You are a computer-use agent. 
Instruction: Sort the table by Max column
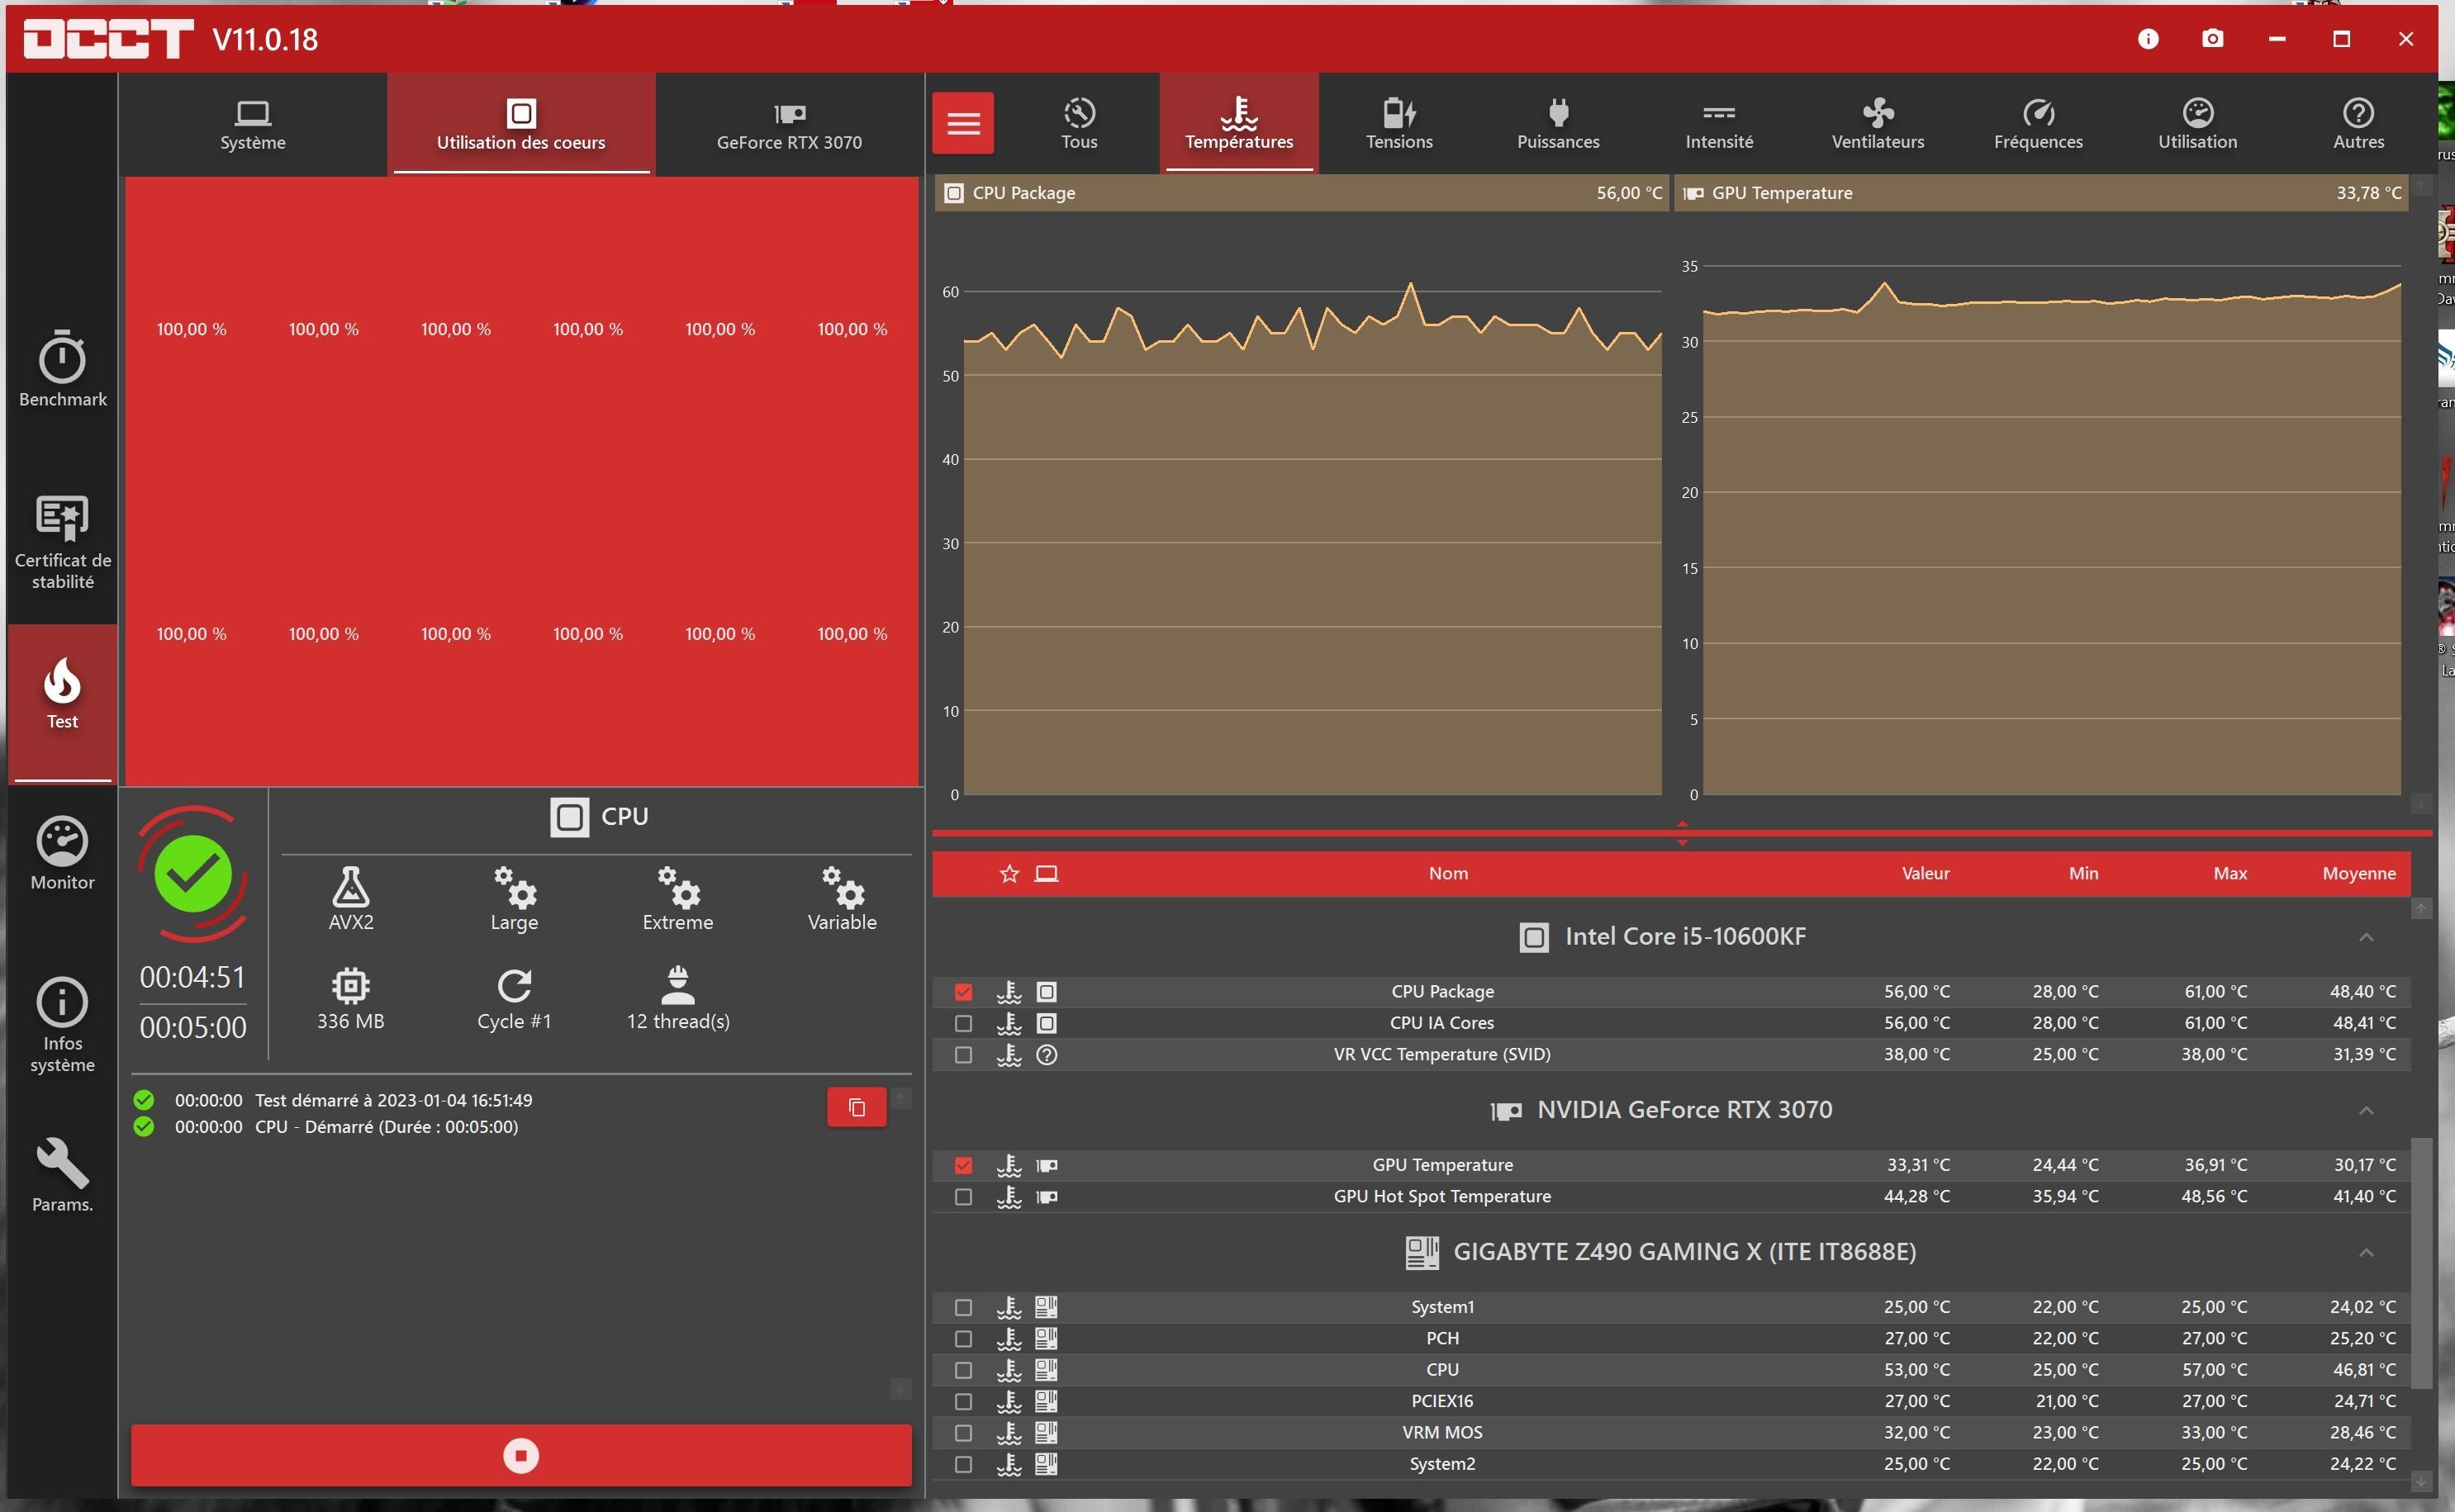[2230, 874]
